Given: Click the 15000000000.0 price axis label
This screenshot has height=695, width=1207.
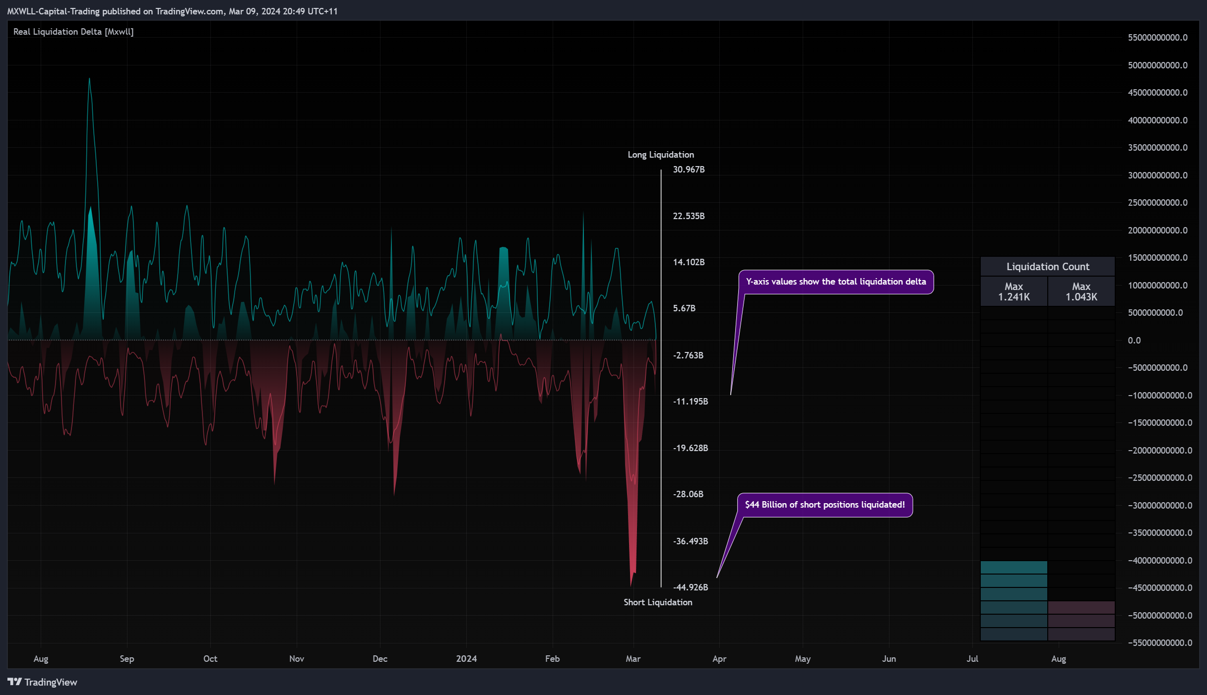Looking at the screenshot, I should 1157,258.
